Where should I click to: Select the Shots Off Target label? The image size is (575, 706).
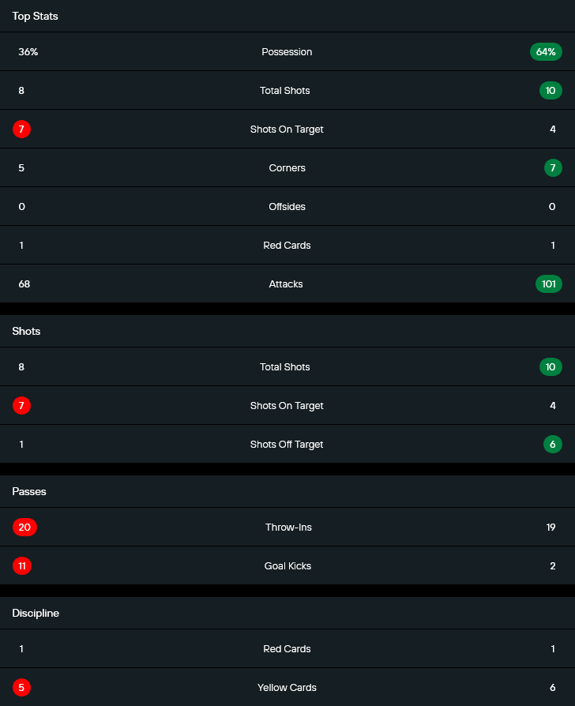tap(287, 444)
